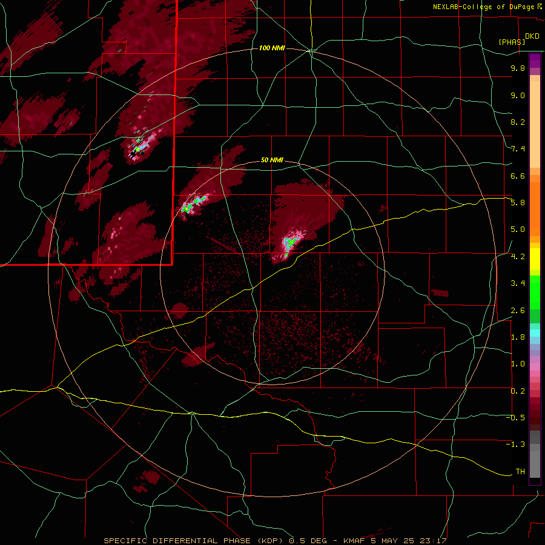Click the yellow band of the color bar
This screenshot has width=545, height=545.
click(x=535, y=259)
